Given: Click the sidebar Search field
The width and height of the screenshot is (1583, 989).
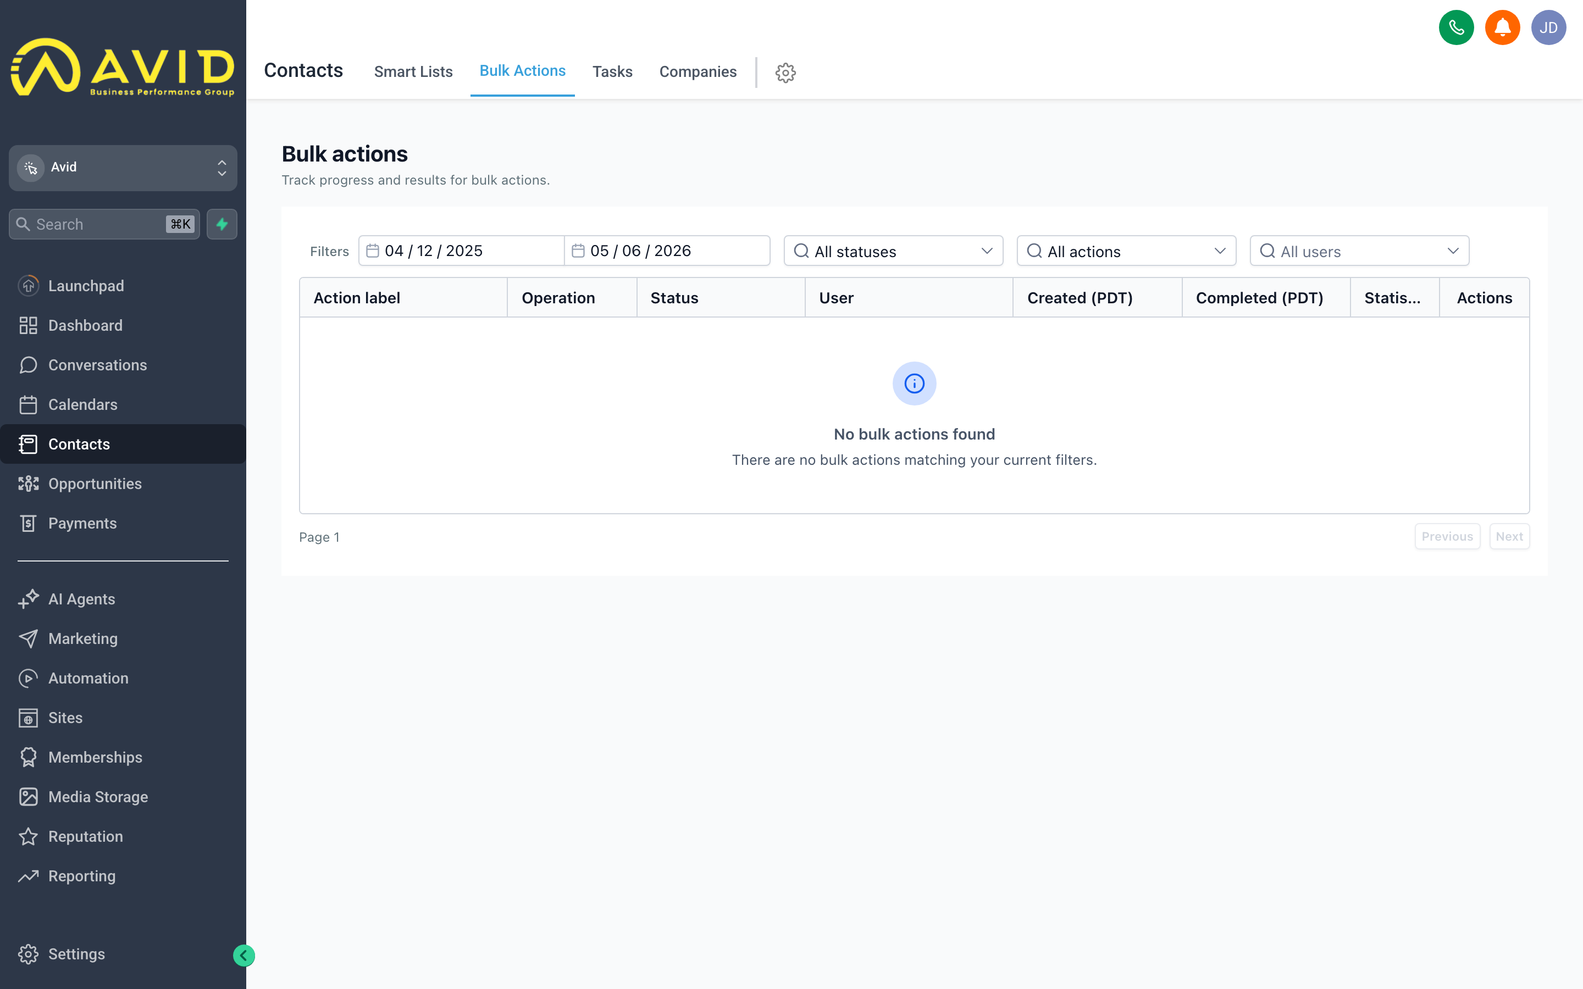Looking at the screenshot, I should pos(104,224).
